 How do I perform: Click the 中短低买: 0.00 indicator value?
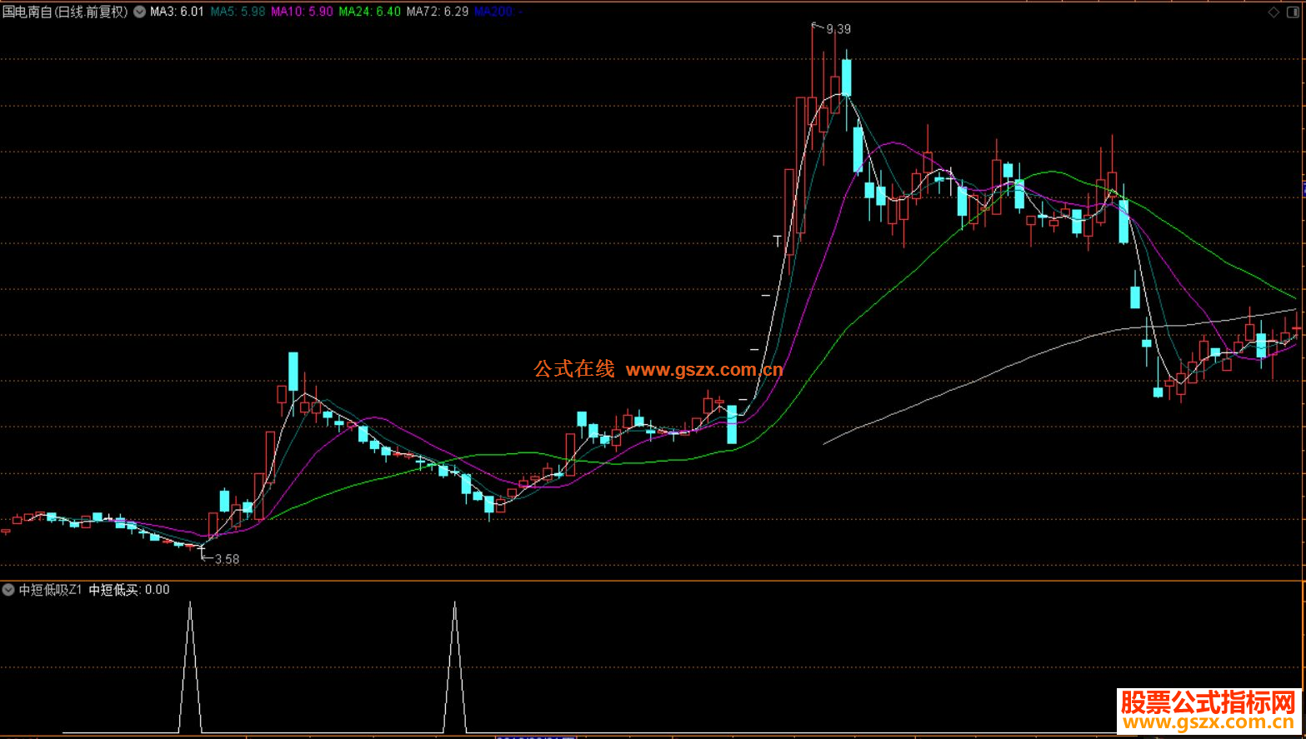tap(129, 590)
